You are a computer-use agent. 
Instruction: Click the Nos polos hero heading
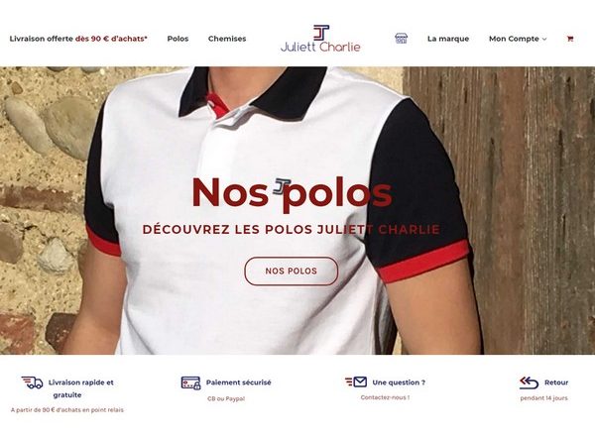coord(292,192)
